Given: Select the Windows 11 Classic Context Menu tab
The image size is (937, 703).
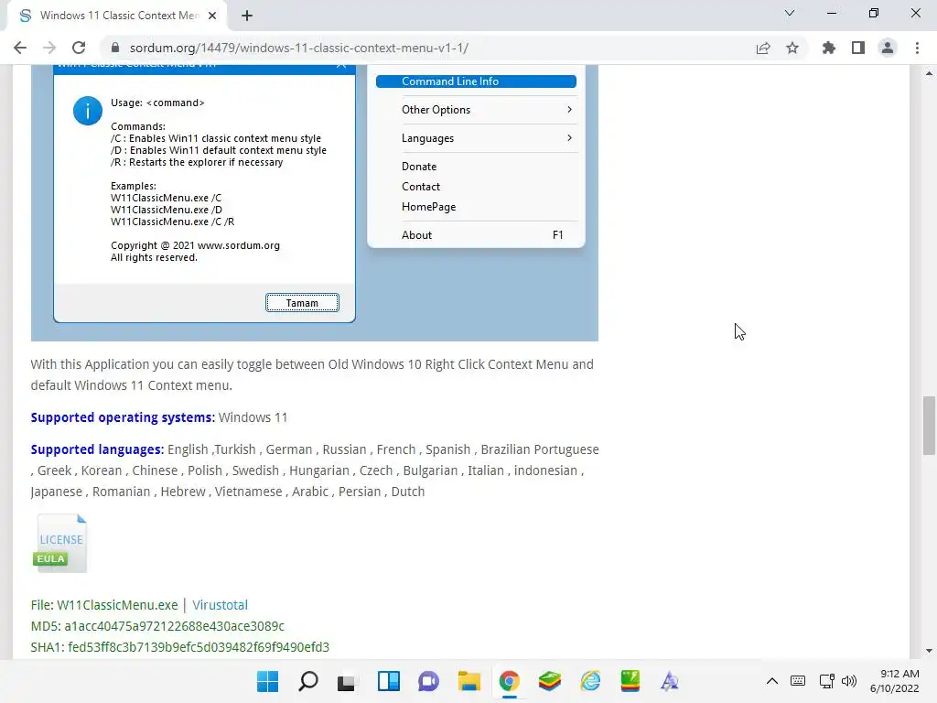Looking at the screenshot, I should tap(118, 16).
